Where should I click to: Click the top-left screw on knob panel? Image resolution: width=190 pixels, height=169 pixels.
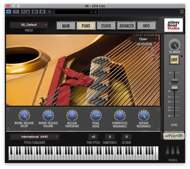(x=8, y=109)
